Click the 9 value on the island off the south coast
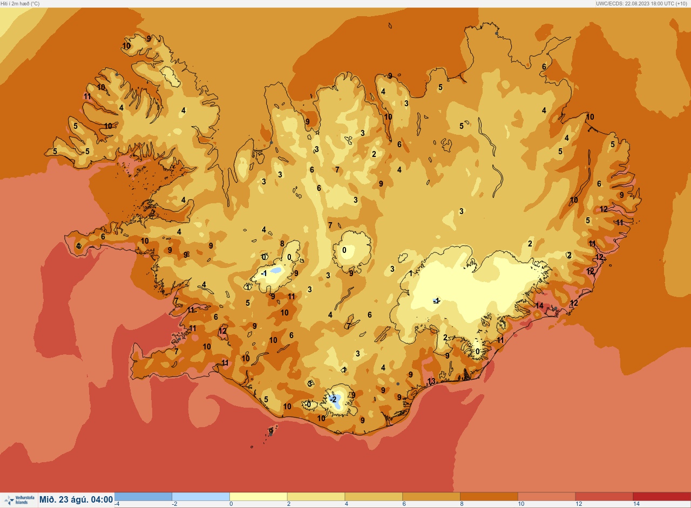 click(271, 431)
